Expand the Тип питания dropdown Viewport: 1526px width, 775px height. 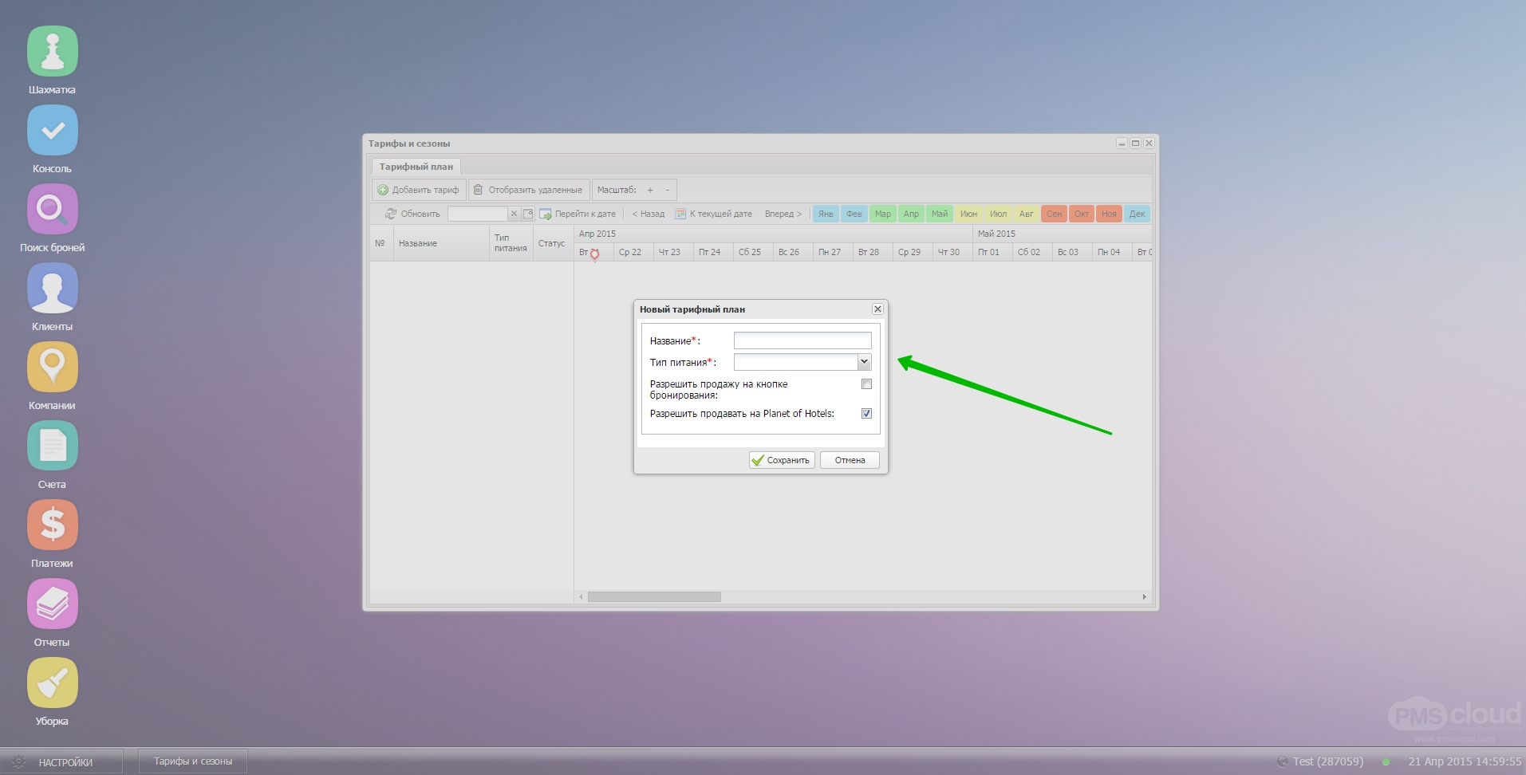[x=864, y=362]
